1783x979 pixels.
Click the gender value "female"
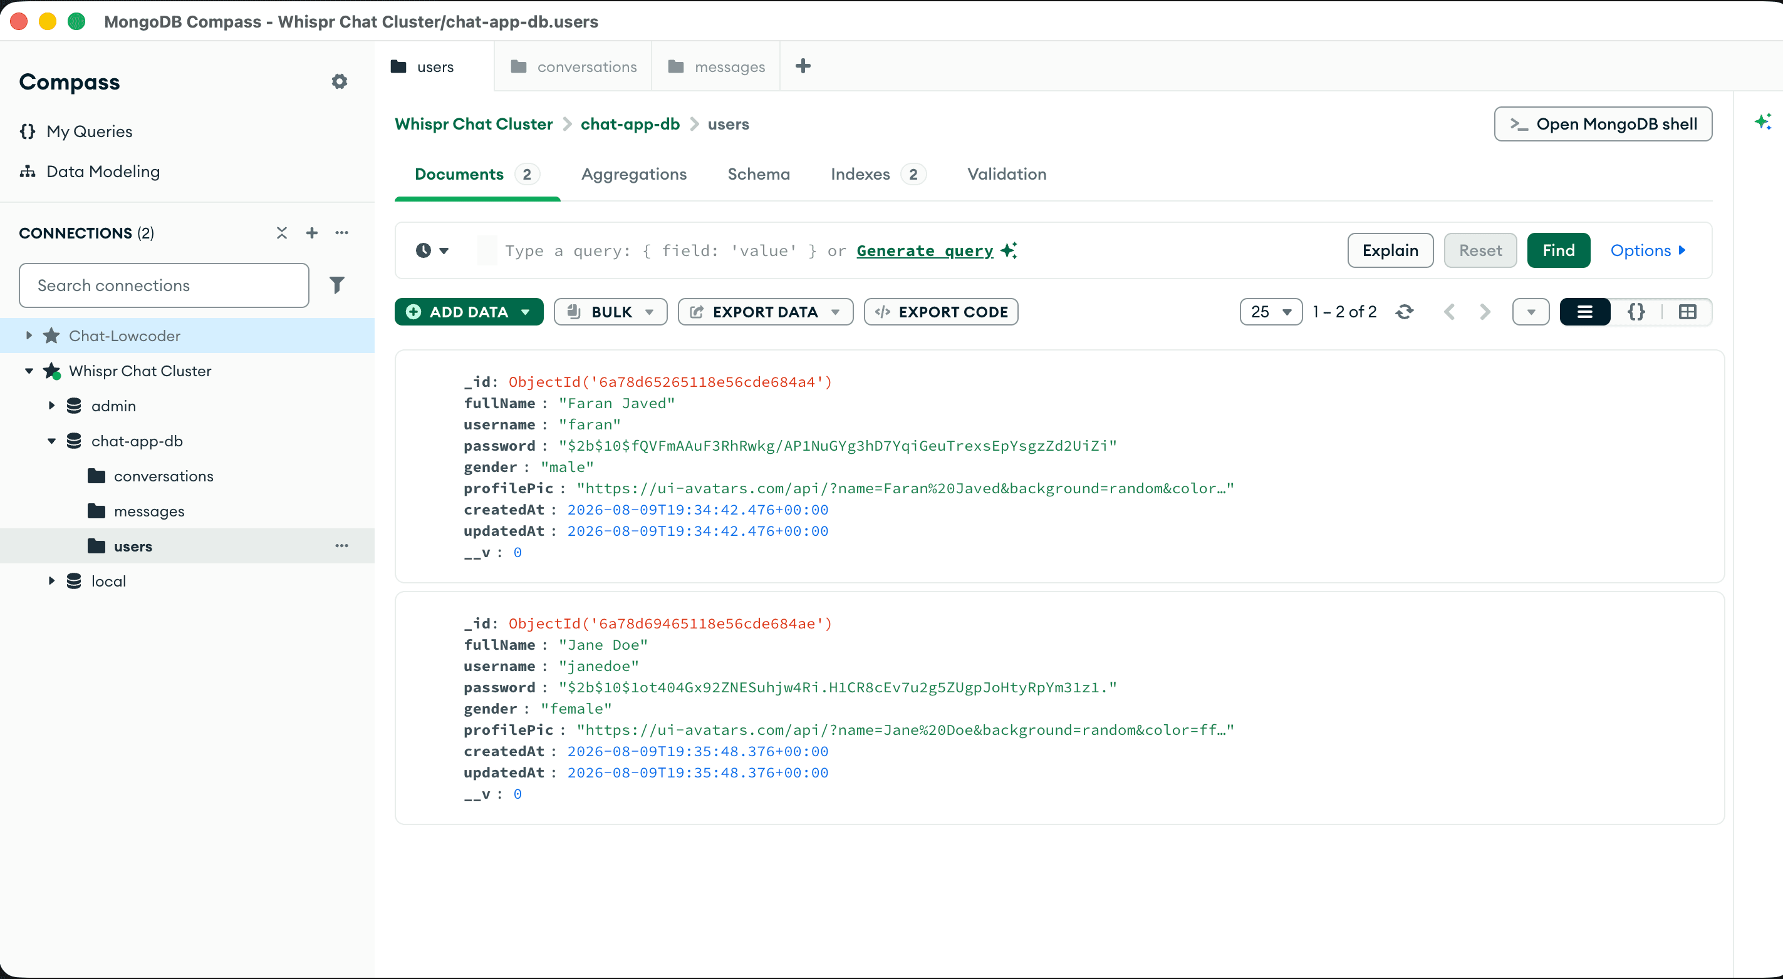(576, 709)
